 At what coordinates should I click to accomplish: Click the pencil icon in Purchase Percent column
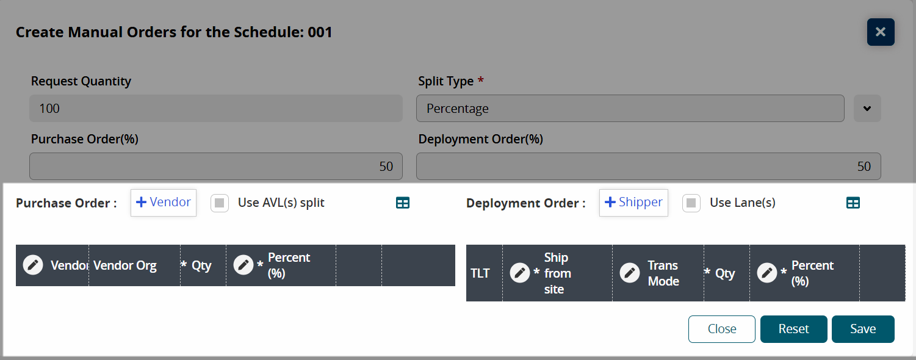(243, 265)
